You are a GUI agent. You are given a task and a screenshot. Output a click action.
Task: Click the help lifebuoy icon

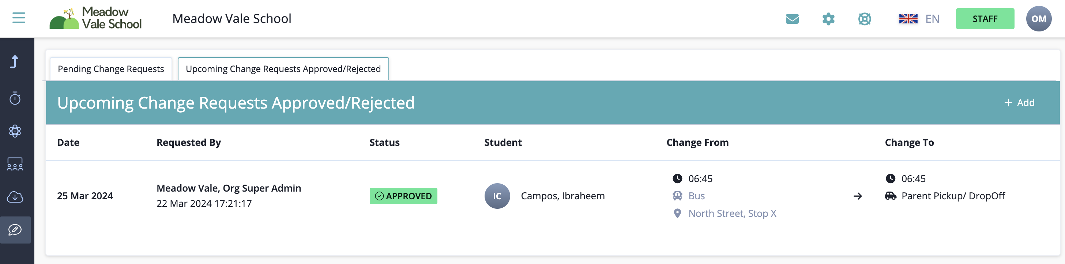pos(864,19)
